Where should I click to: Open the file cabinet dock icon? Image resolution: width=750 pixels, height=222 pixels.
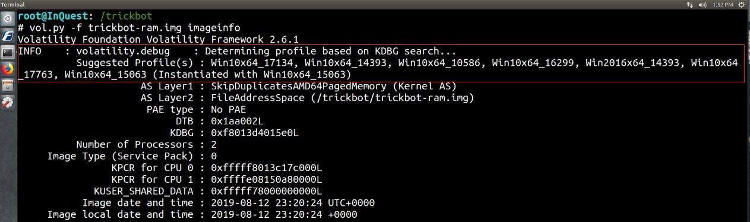(x=7, y=85)
